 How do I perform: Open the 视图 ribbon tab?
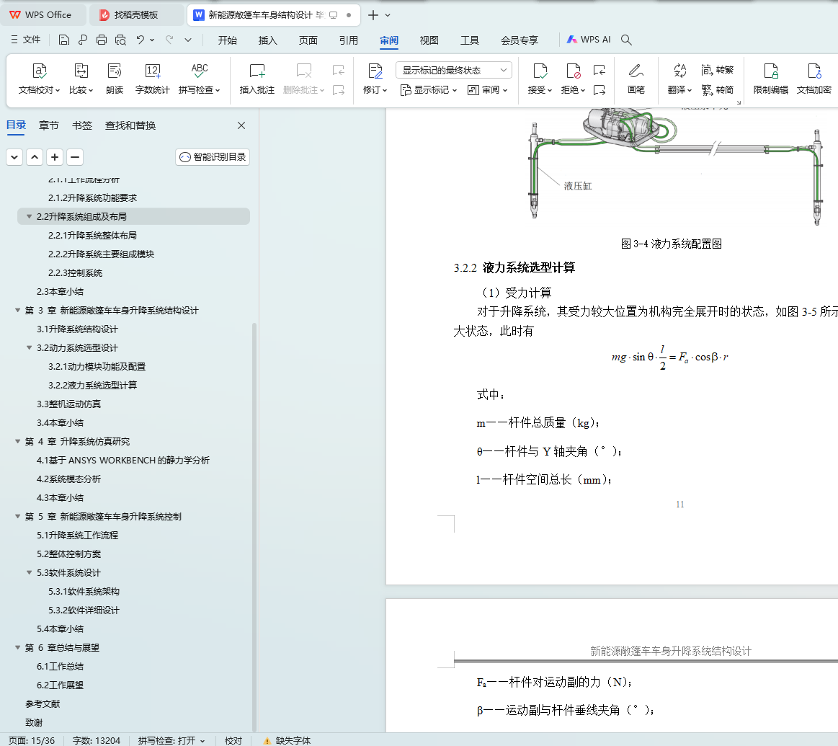click(x=429, y=40)
